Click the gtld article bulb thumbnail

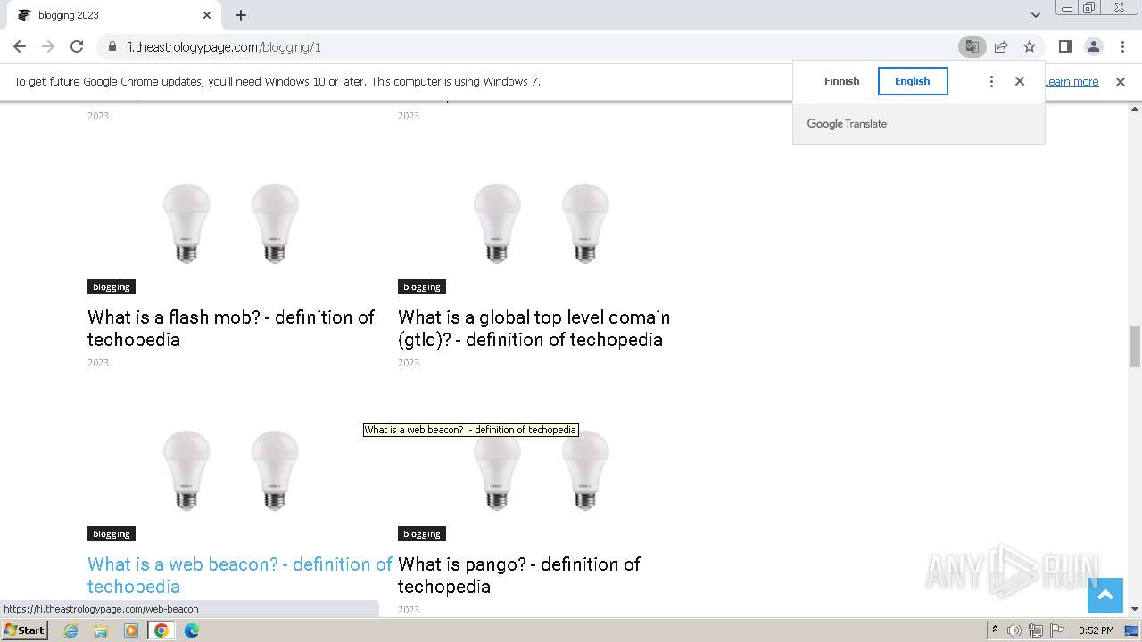pos(542,223)
